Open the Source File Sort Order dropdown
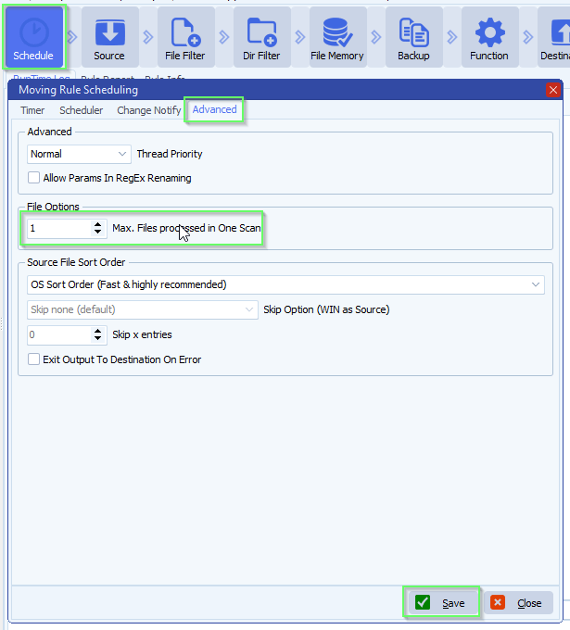This screenshot has height=630, width=570. coord(285,284)
